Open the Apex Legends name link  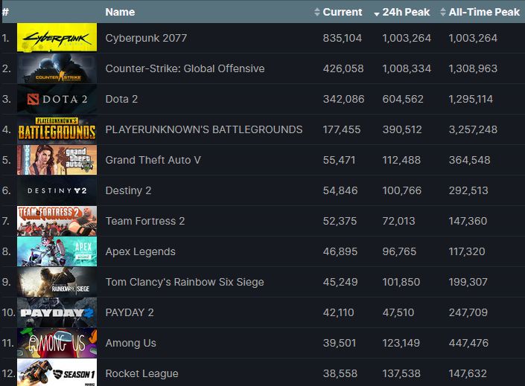click(x=140, y=251)
